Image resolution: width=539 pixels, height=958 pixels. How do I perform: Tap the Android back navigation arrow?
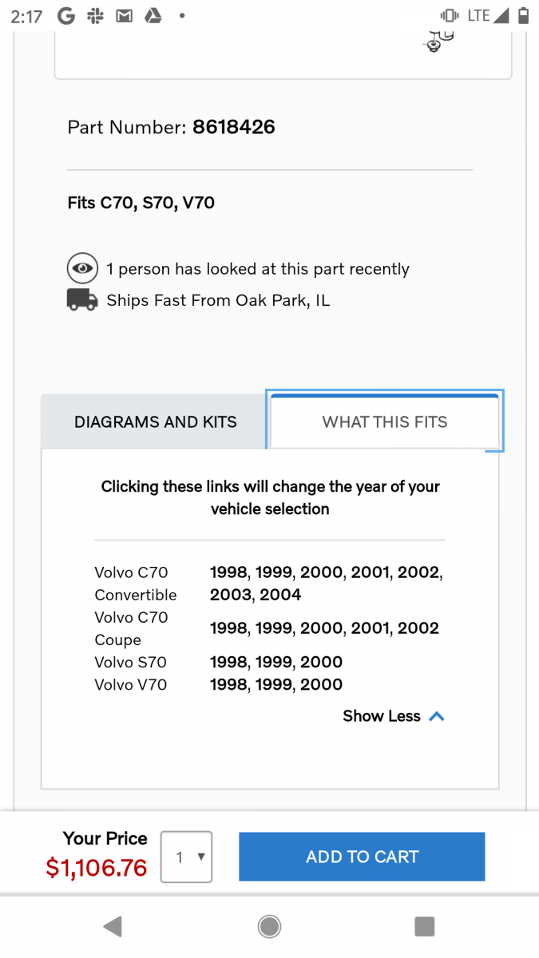[113, 925]
